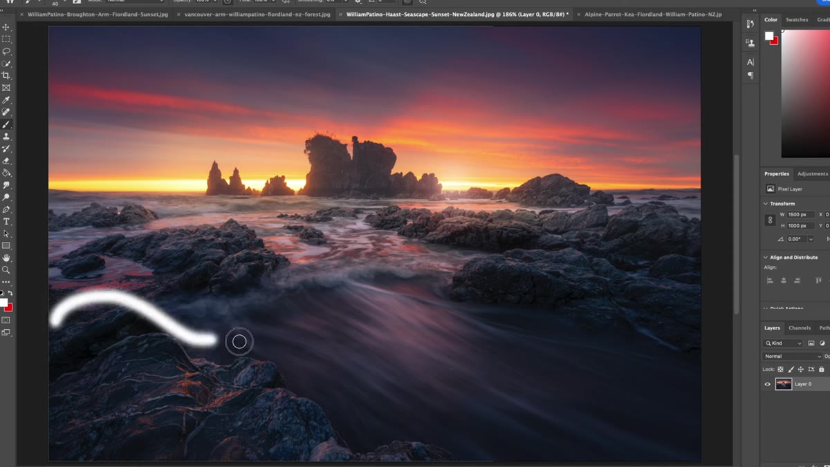
Task: Select the Properties tab
Action: coord(777,174)
